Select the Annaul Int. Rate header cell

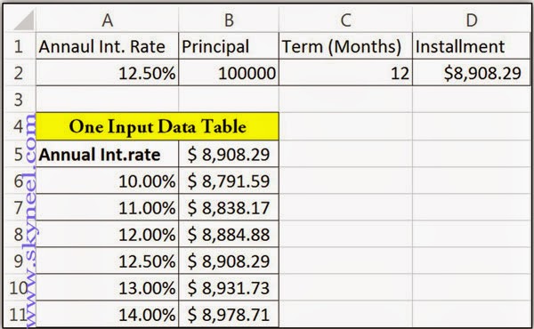coord(107,46)
